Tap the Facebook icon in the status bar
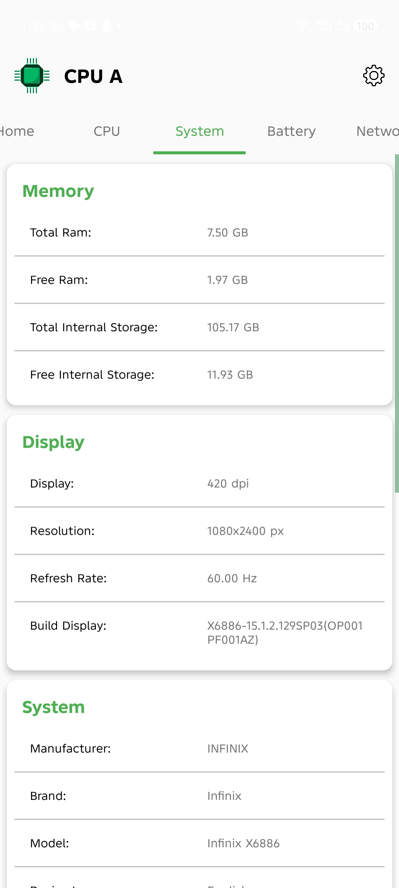The width and height of the screenshot is (399, 888). tap(90, 26)
